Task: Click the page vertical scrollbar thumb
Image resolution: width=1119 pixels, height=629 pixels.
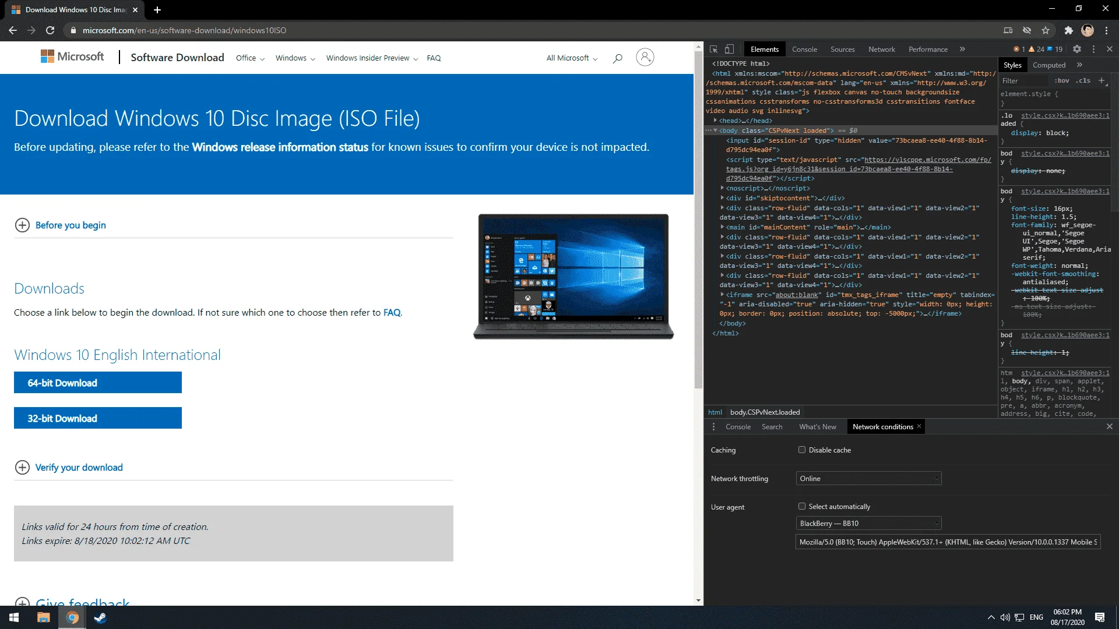Action: (x=698, y=220)
